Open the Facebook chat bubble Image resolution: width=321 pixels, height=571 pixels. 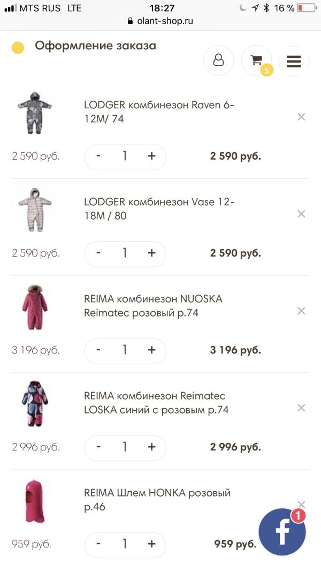(282, 532)
